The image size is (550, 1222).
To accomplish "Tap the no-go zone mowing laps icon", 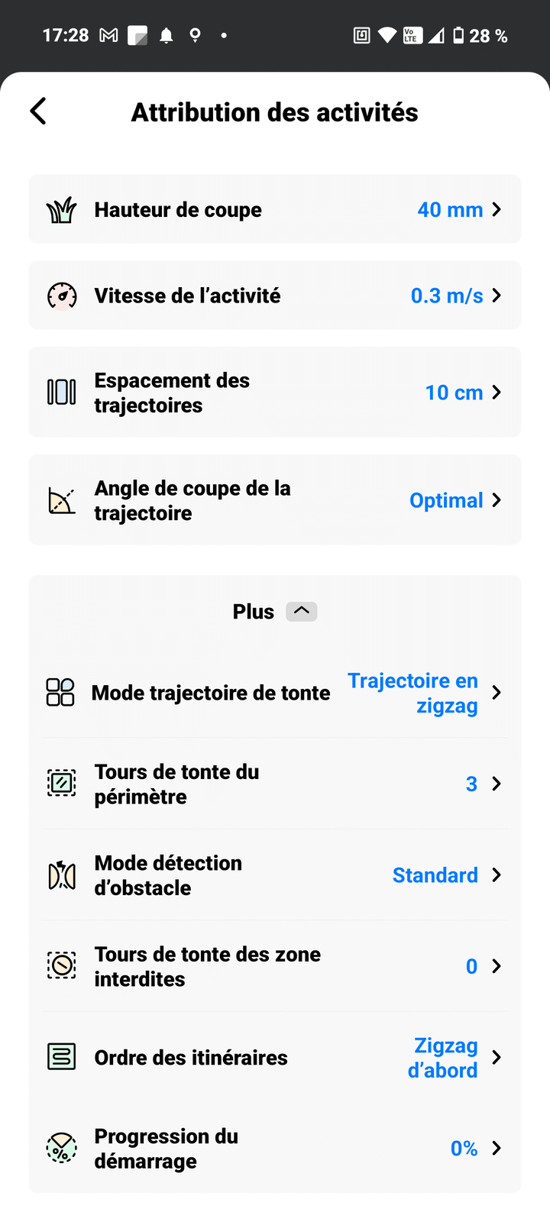I will tap(62, 966).
